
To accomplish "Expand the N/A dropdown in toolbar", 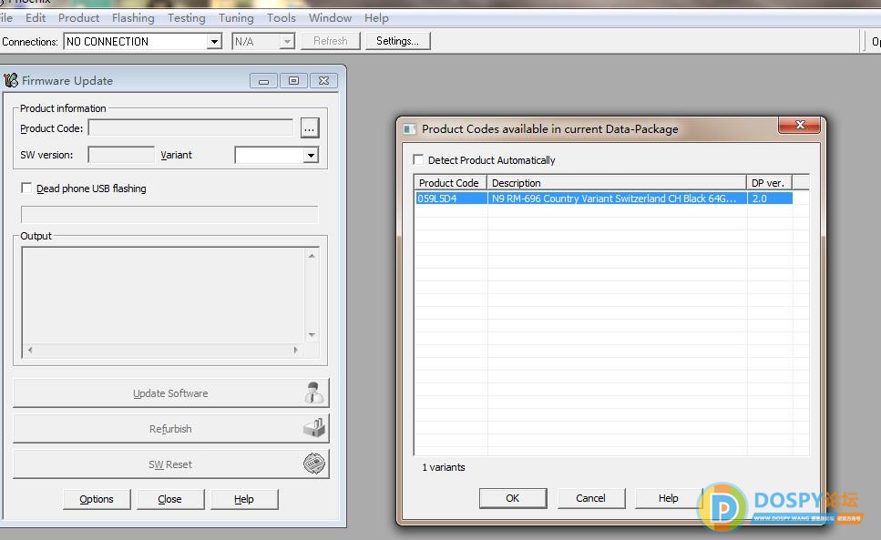I will pyautogui.click(x=287, y=42).
